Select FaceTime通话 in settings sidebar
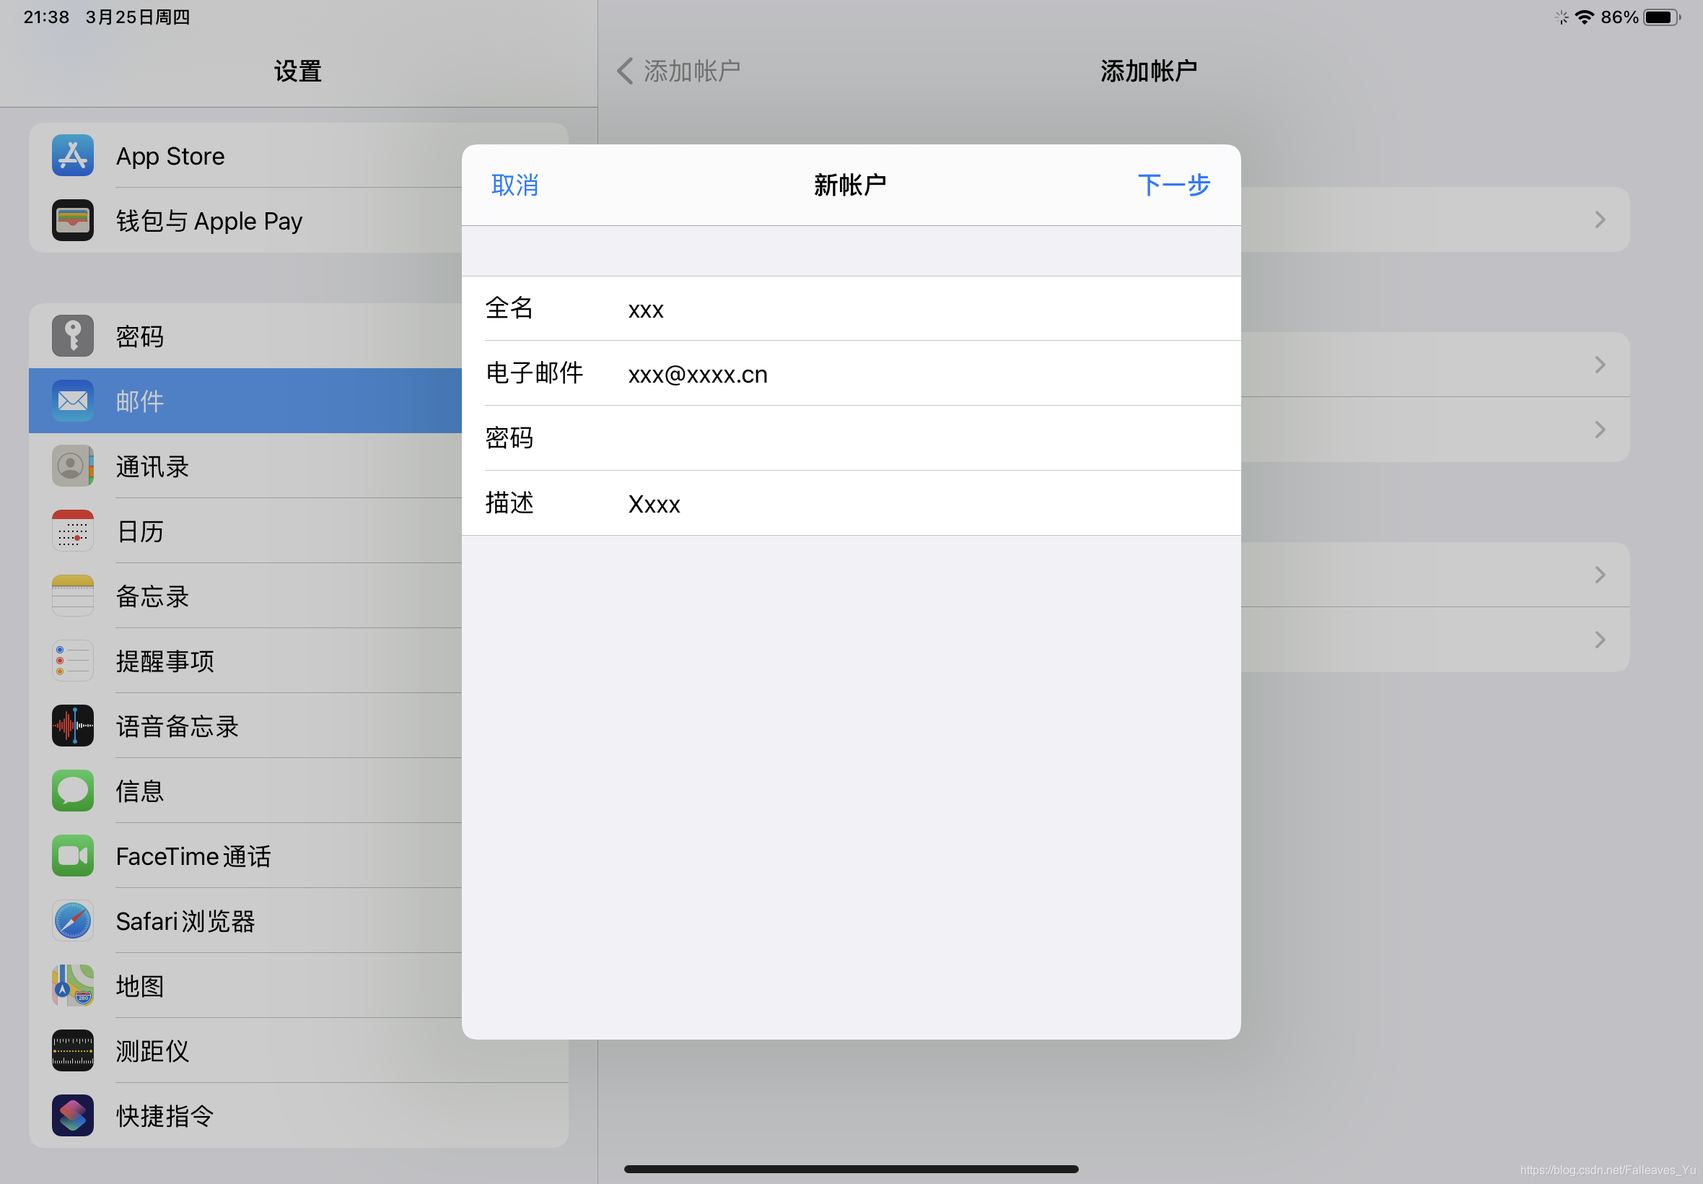 [x=193, y=856]
